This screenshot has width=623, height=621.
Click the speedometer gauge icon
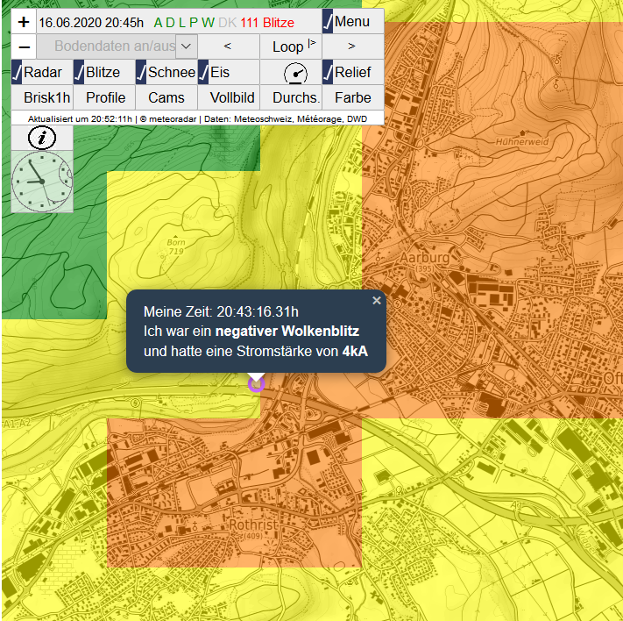point(296,73)
